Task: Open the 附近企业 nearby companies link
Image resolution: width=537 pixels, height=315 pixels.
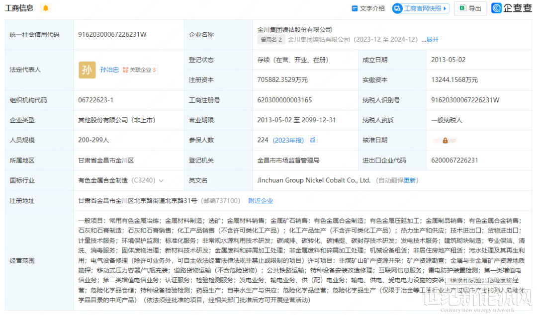Action: (261, 201)
